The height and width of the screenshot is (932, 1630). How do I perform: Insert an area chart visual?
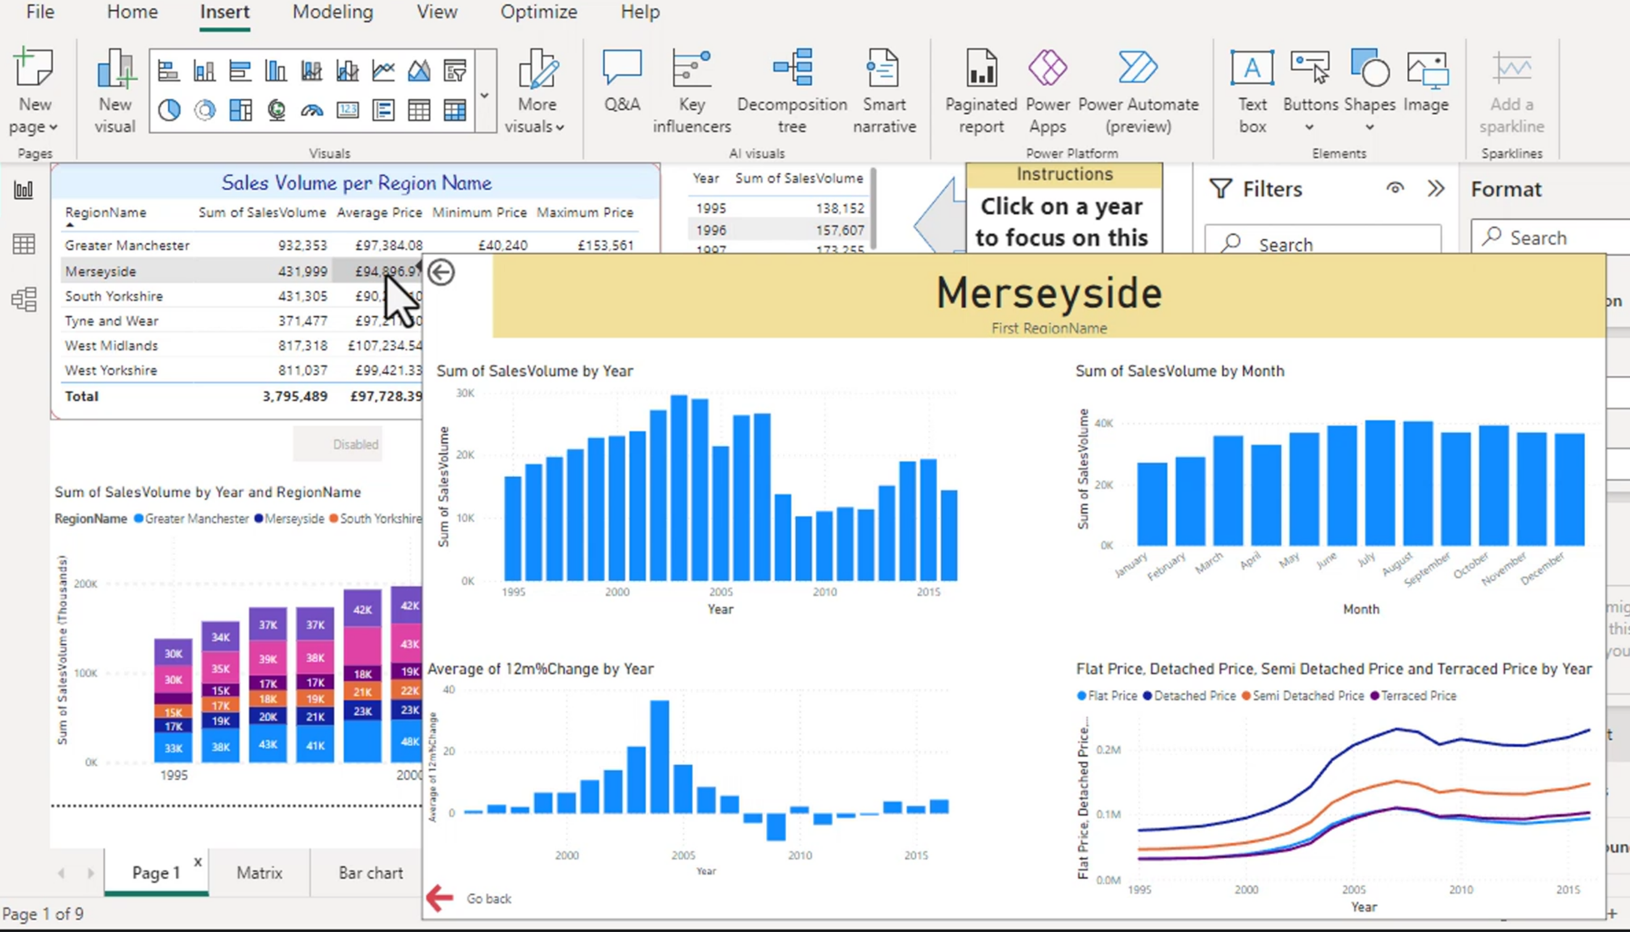click(419, 70)
